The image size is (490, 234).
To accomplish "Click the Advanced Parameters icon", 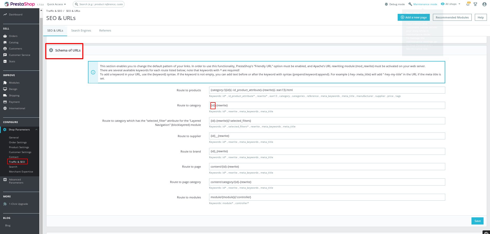I will pos(5,180).
